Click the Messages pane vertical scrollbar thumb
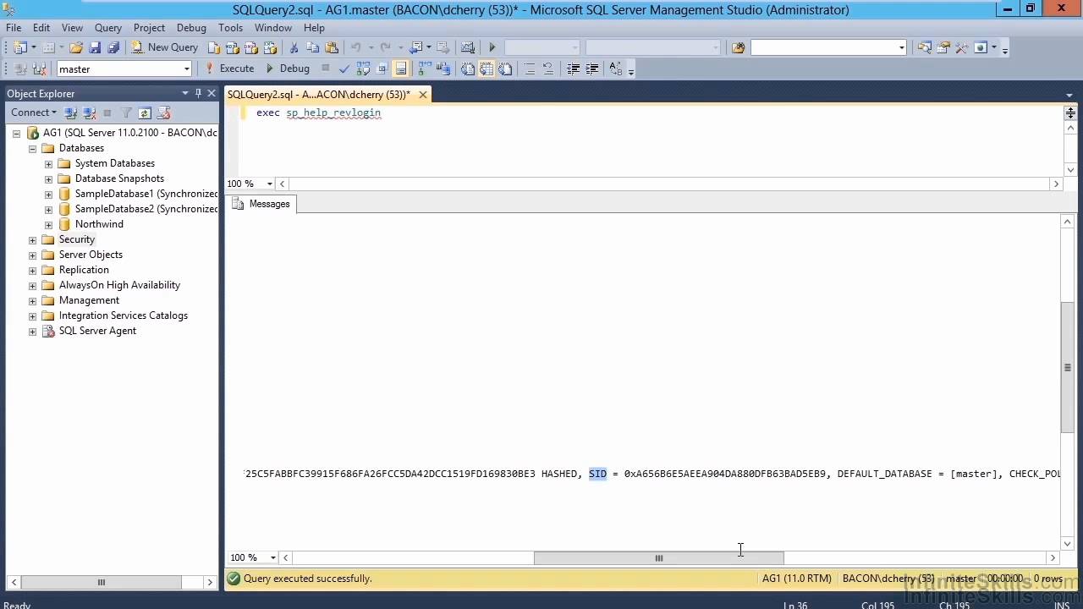Screen dimensions: 1083x609 pos(1067,367)
